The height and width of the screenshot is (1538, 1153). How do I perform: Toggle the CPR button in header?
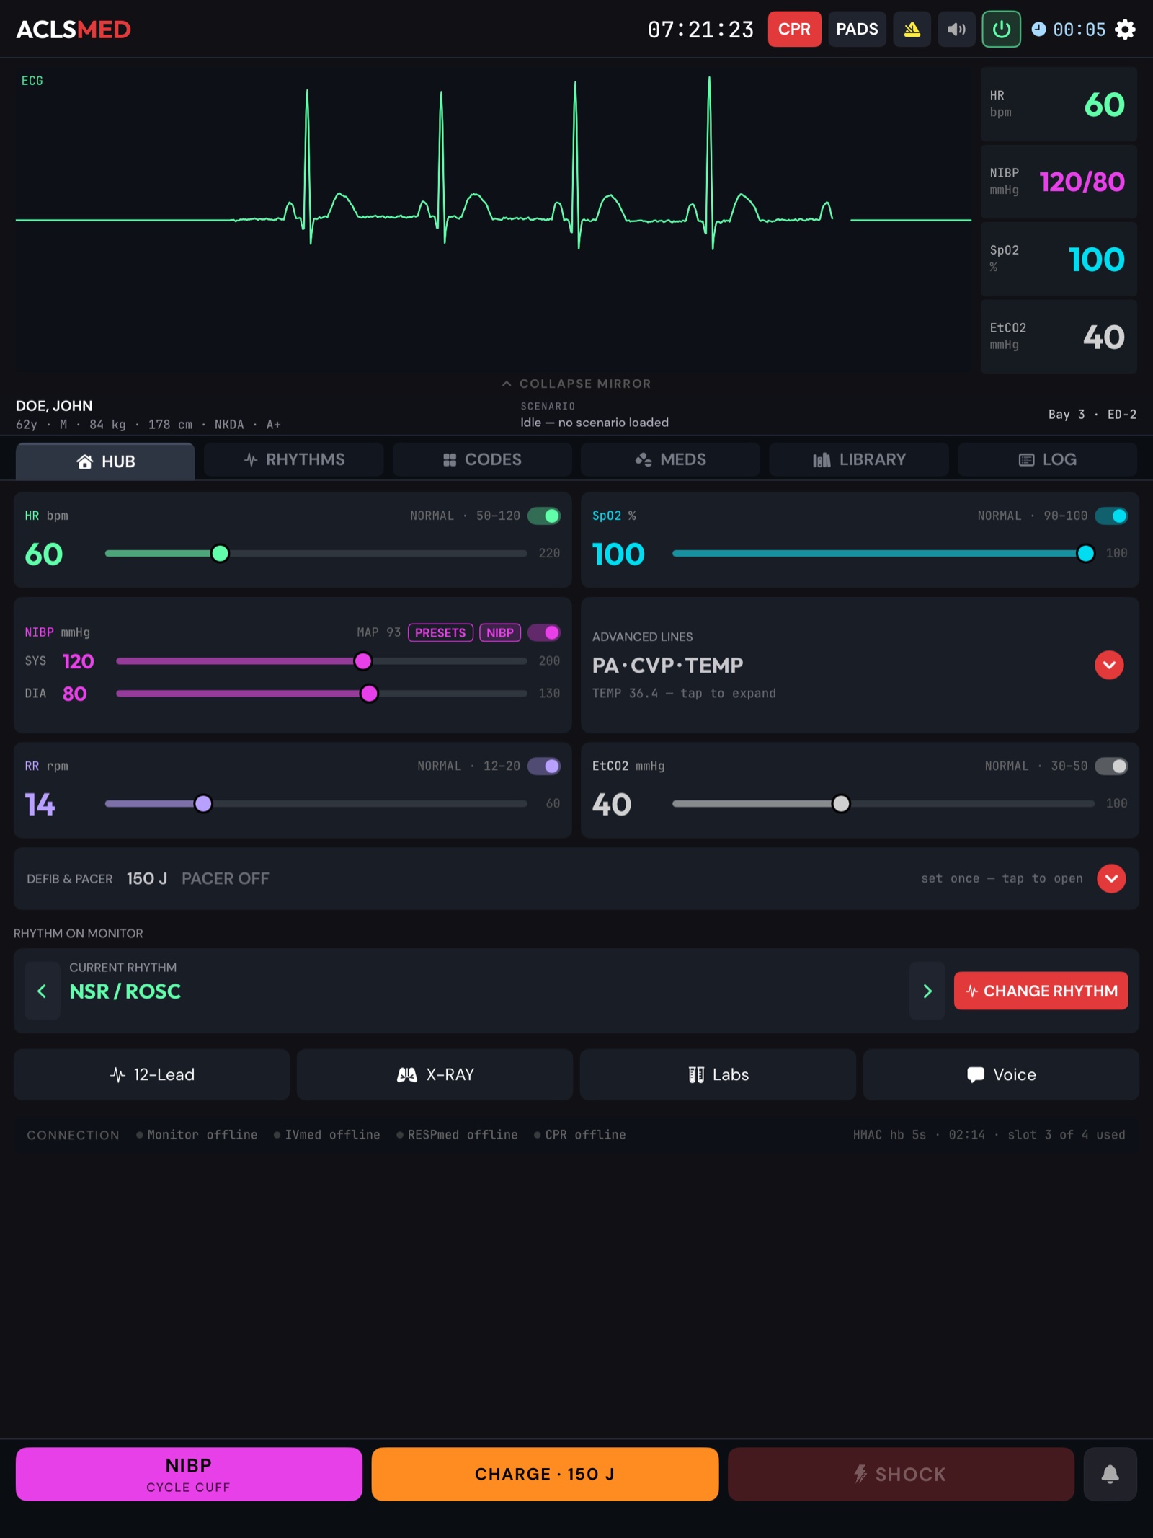click(794, 30)
